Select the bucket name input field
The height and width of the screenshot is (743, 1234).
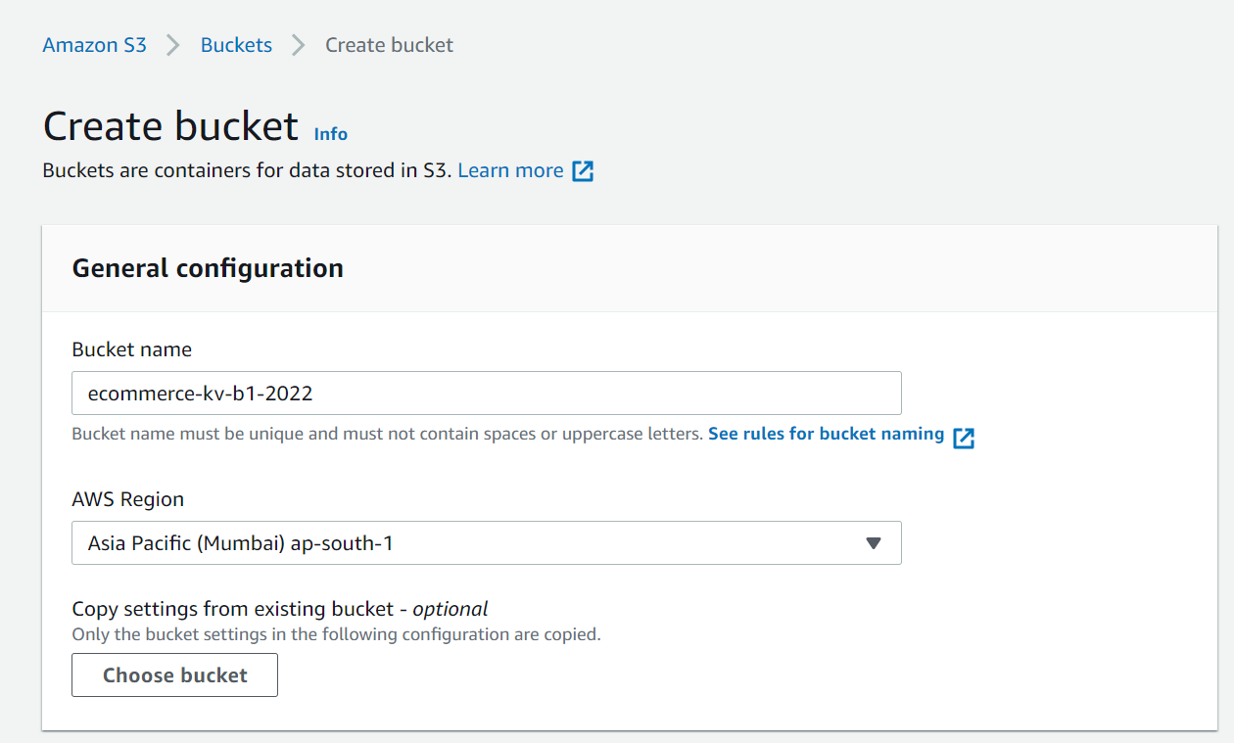pos(487,393)
